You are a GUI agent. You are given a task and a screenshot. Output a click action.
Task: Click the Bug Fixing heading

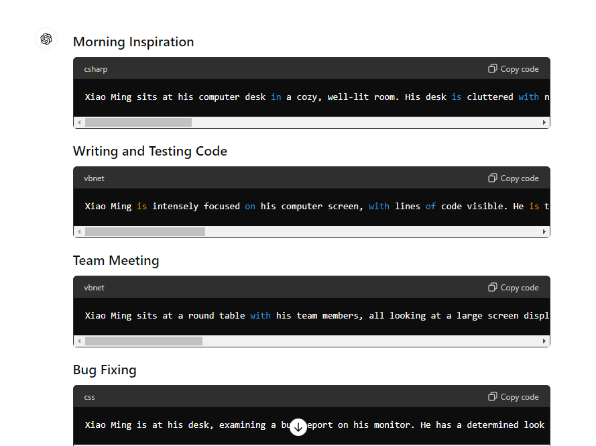(x=105, y=370)
